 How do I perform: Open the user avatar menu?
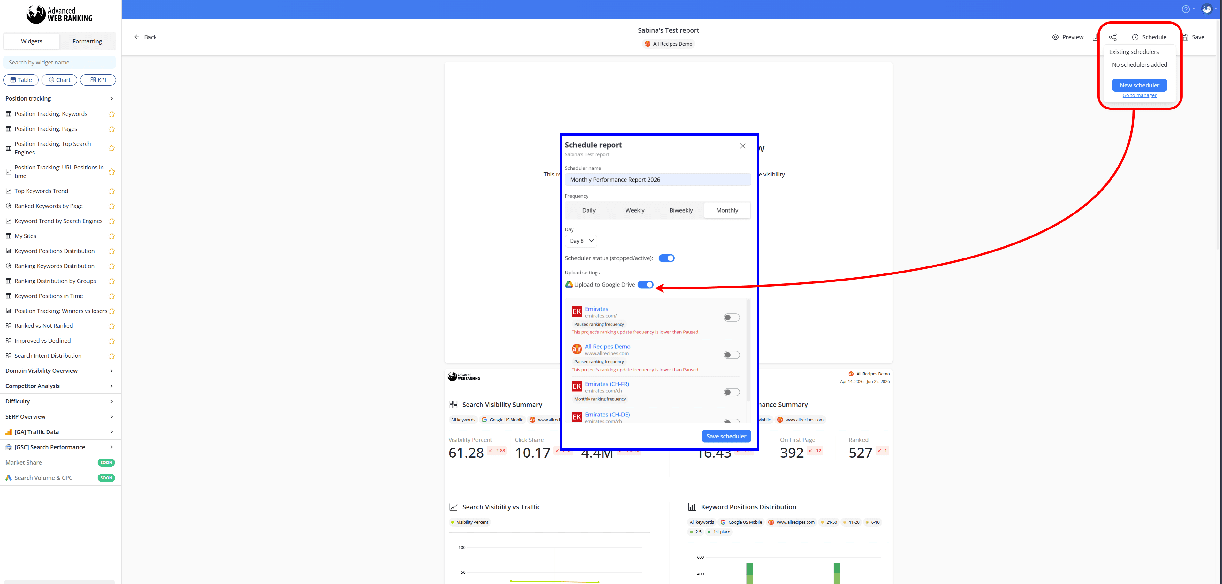[x=1207, y=9]
